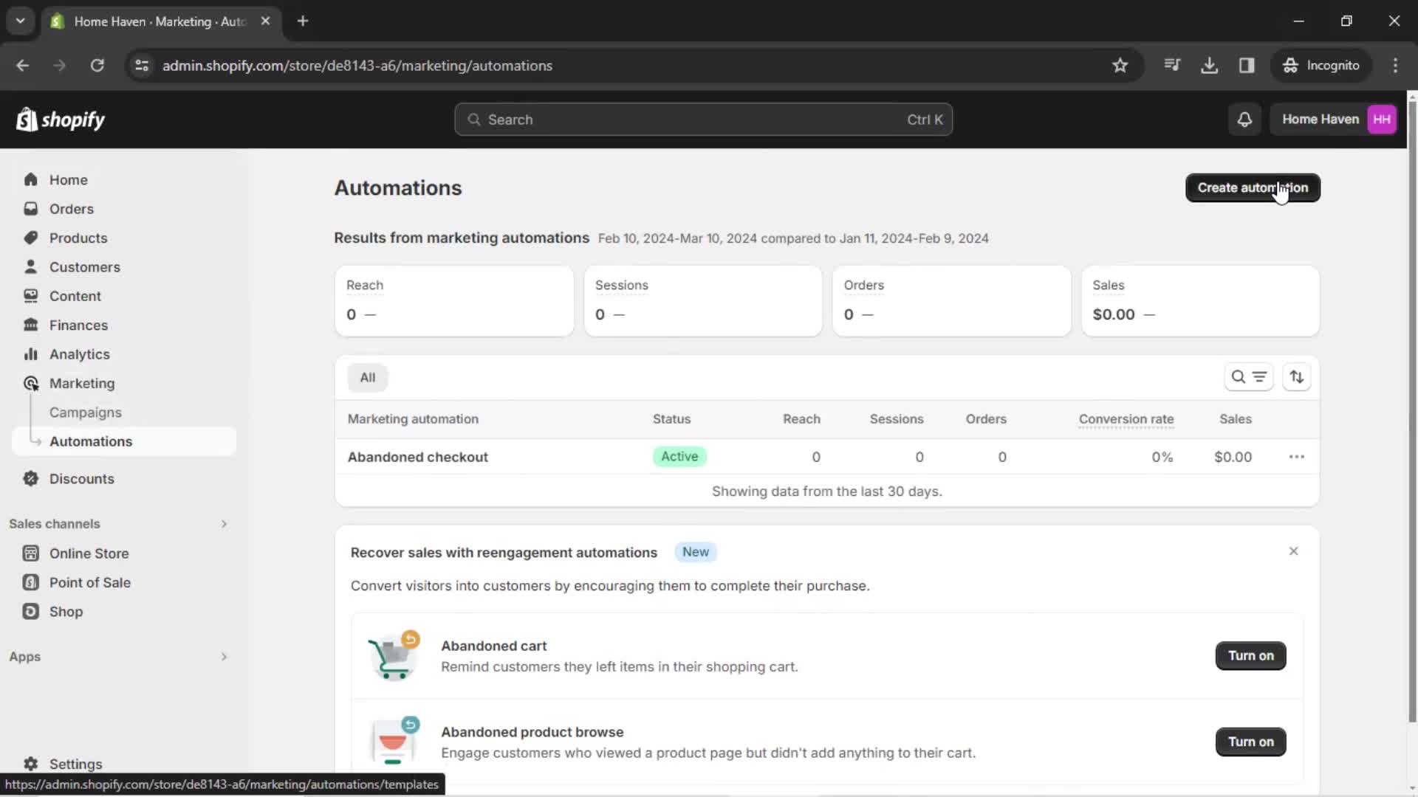1418x797 pixels.
Task: Click the download icon in browser toolbar
Action: pos(1210,66)
